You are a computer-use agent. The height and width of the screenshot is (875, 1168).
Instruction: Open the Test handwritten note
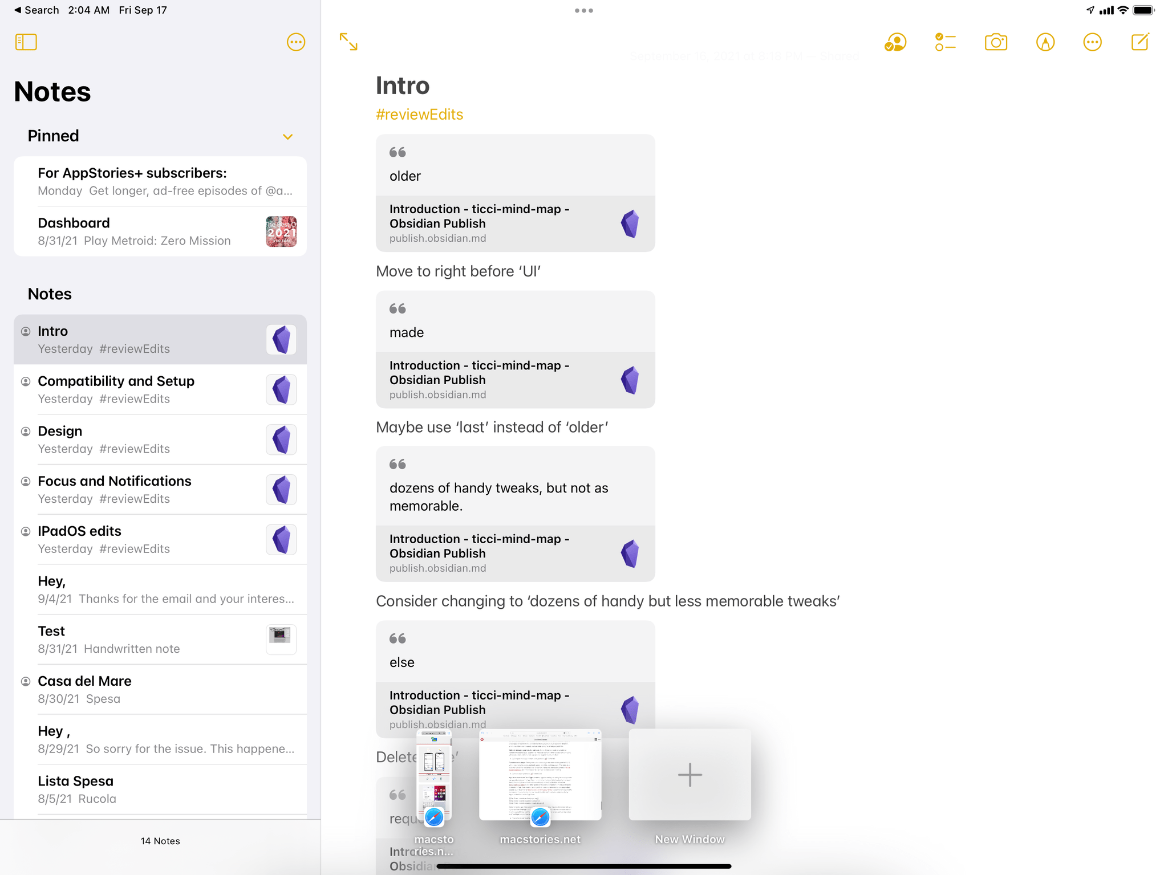160,640
